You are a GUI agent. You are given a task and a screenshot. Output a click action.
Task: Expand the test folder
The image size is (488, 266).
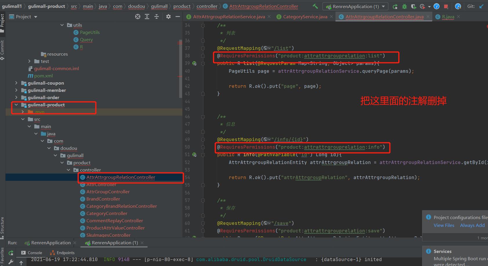point(29,61)
